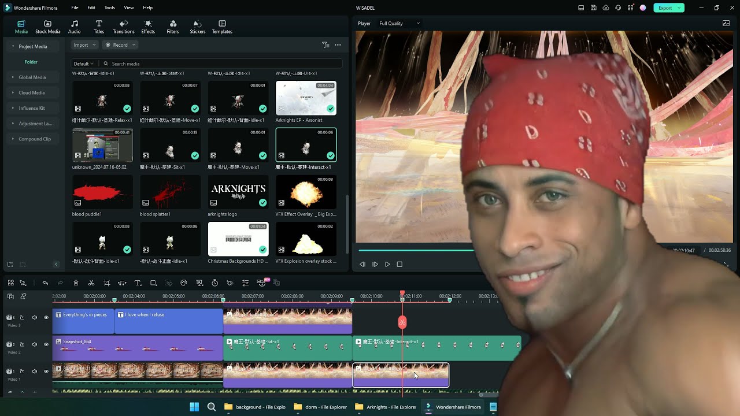Hide the Video 1 track
The height and width of the screenshot is (416, 740).
point(46,372)
